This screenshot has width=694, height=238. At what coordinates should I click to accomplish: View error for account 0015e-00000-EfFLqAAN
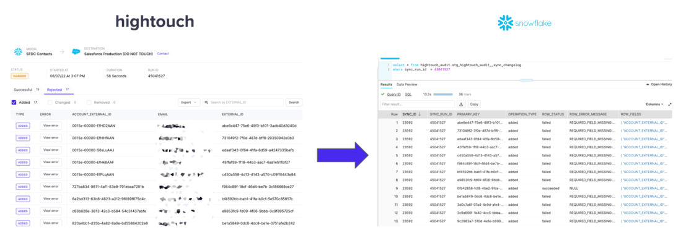(51, 174)
